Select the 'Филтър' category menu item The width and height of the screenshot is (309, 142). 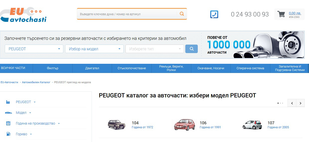(x=52, y=68)
